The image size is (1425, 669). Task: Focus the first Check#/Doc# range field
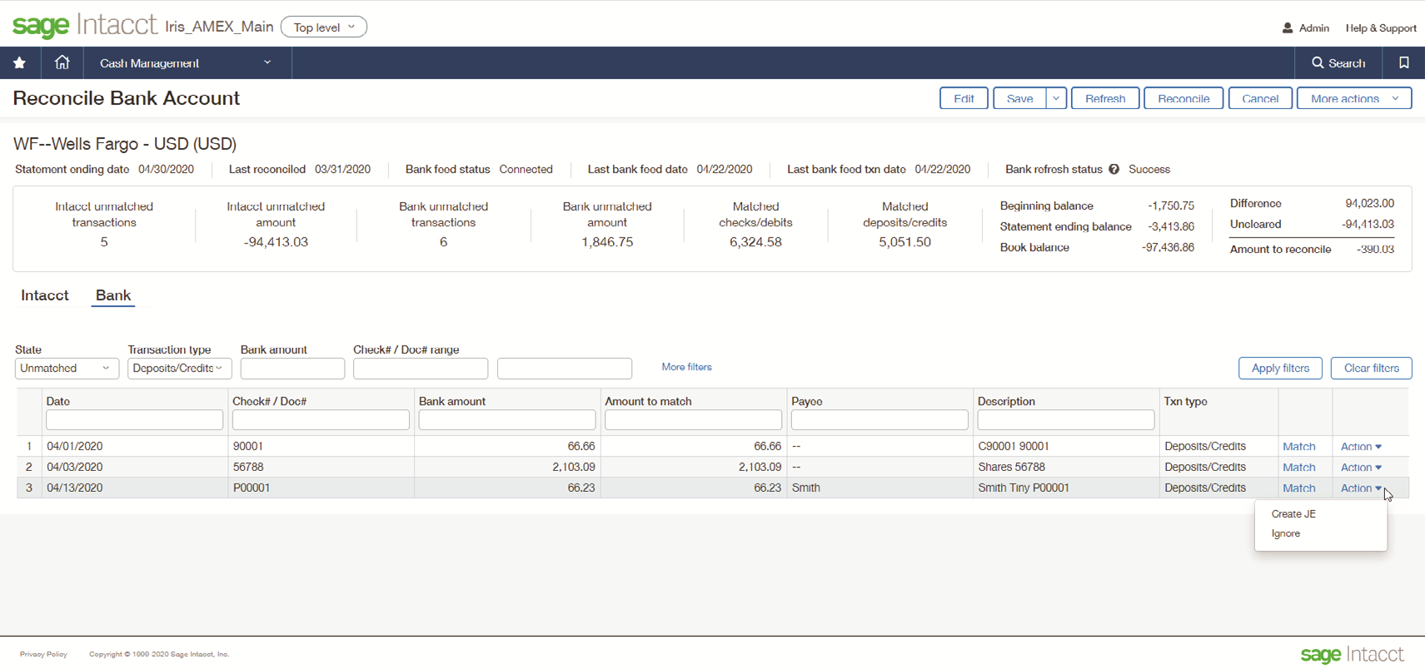[x=421, y=369]
